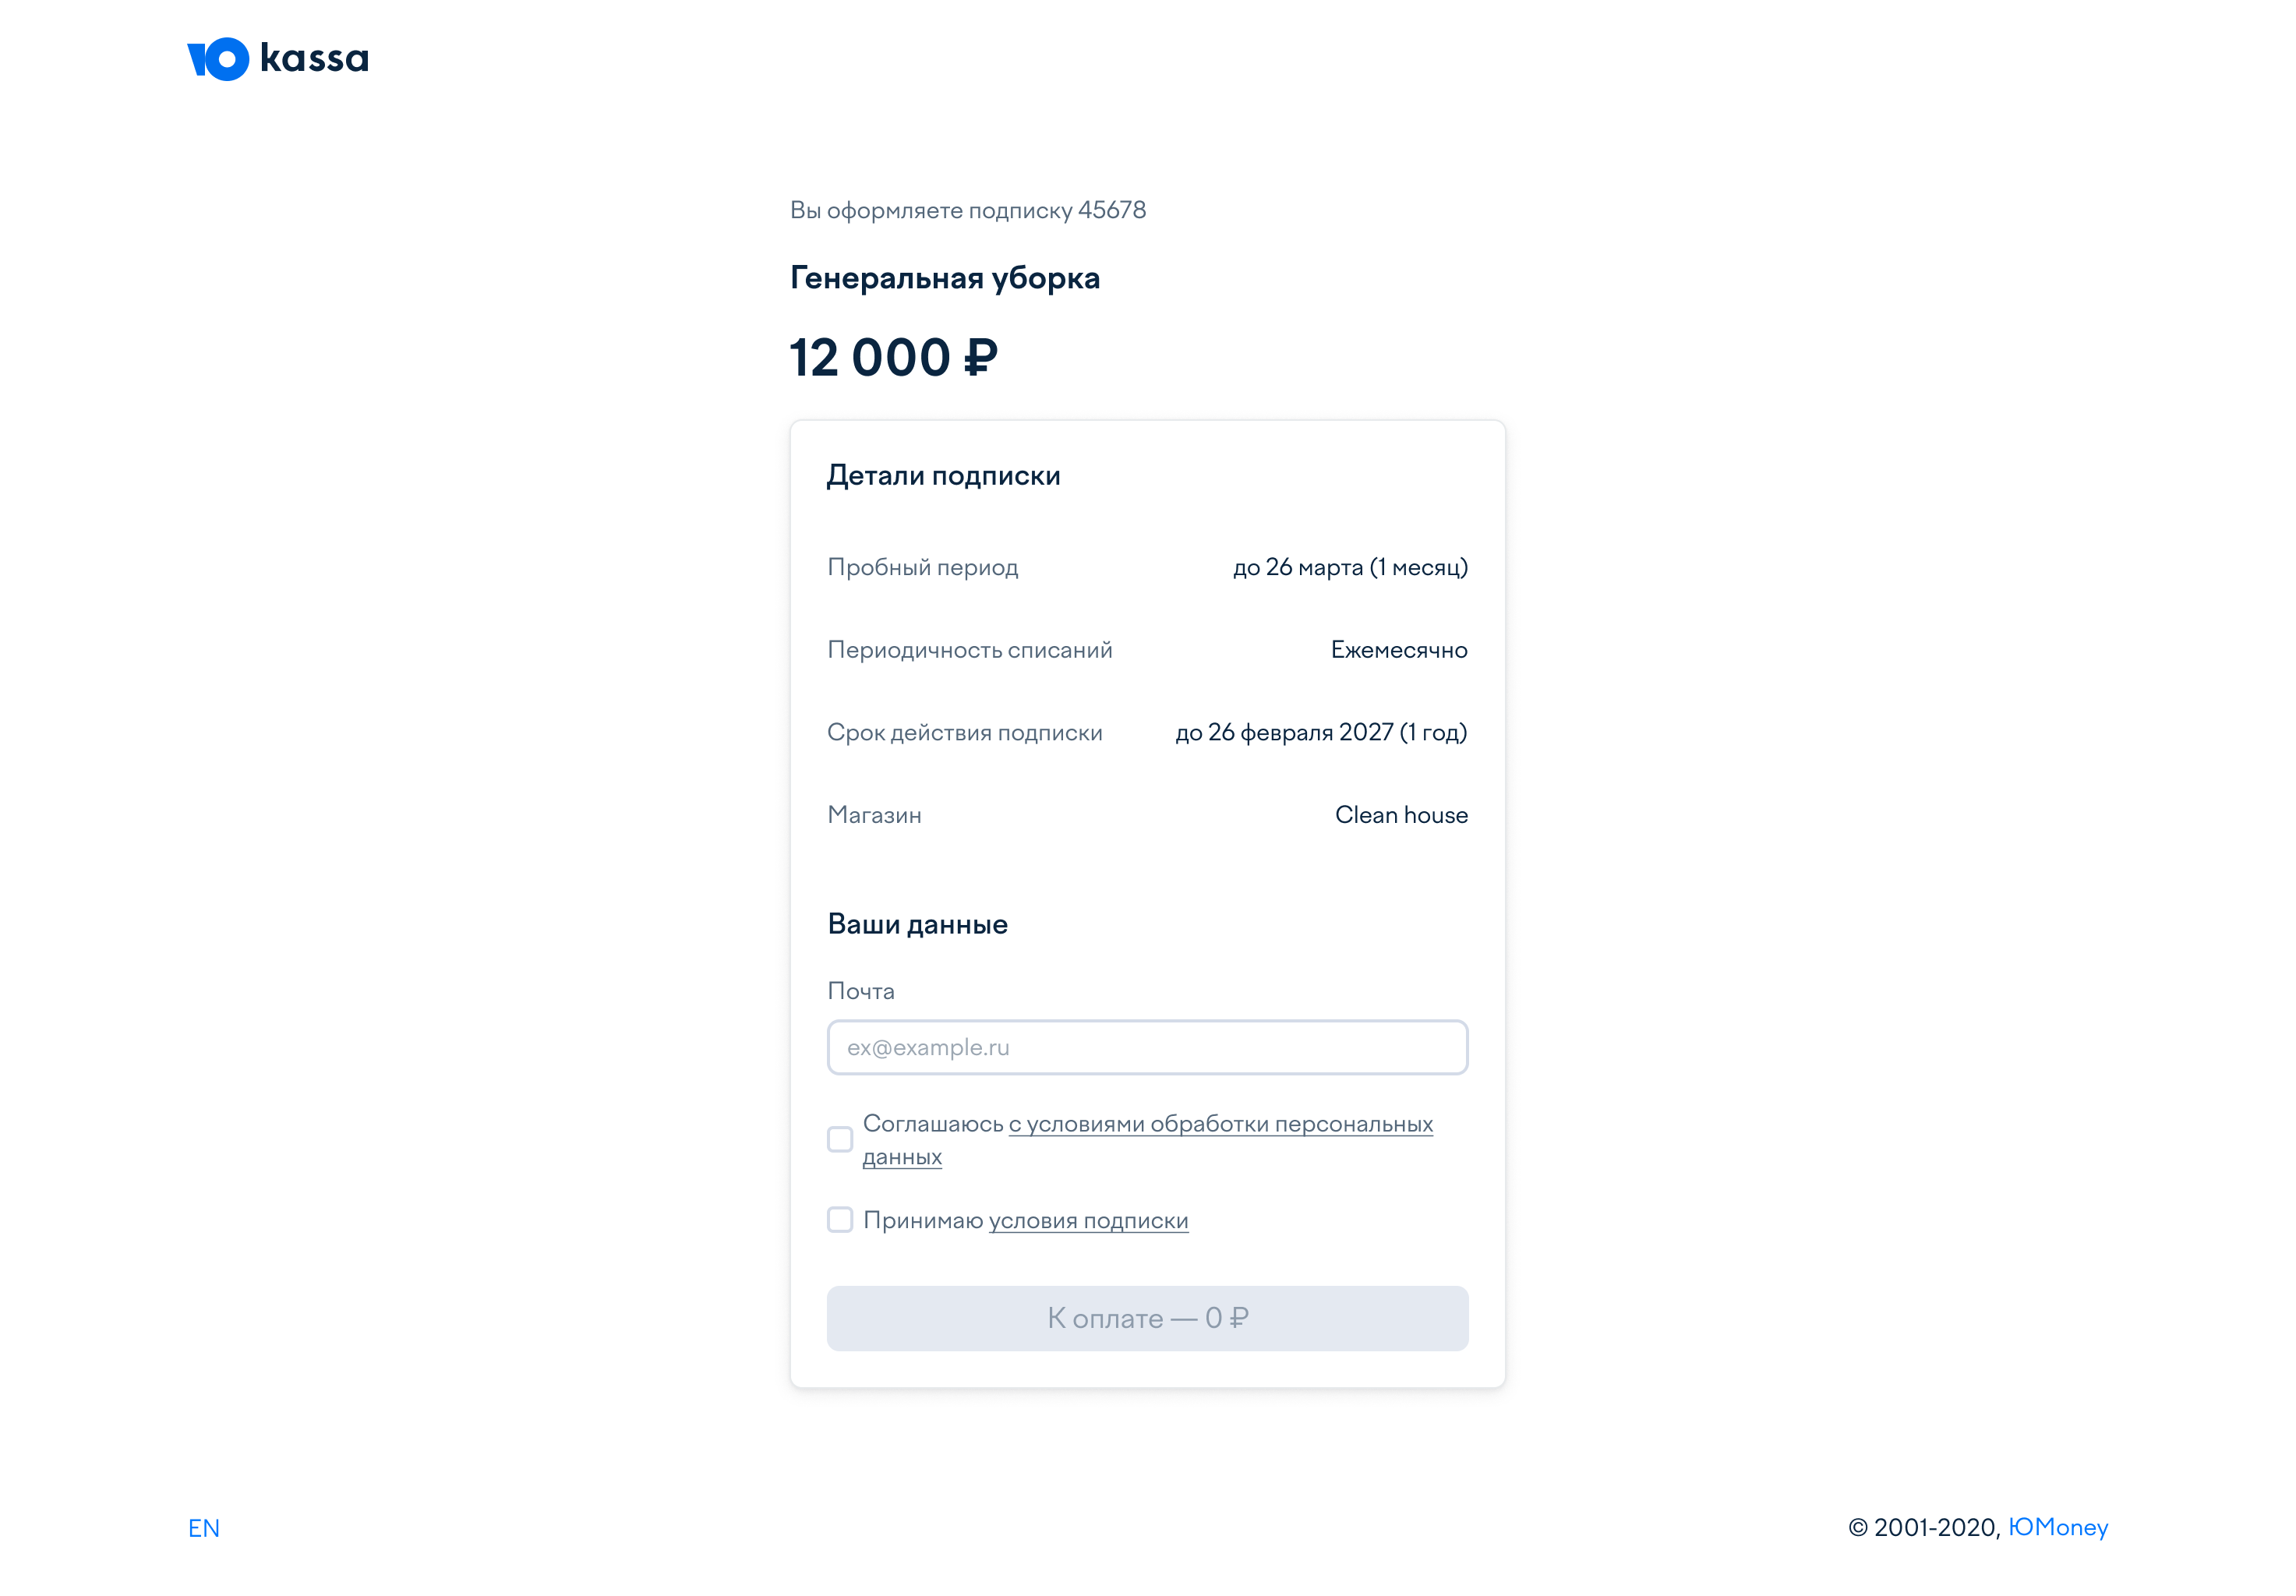Click the Детали подписки heading
2296x1596 pixels.
pos(943,476)
